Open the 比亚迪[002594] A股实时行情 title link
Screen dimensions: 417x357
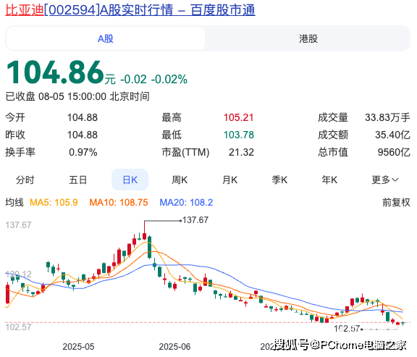click(130, 10)
